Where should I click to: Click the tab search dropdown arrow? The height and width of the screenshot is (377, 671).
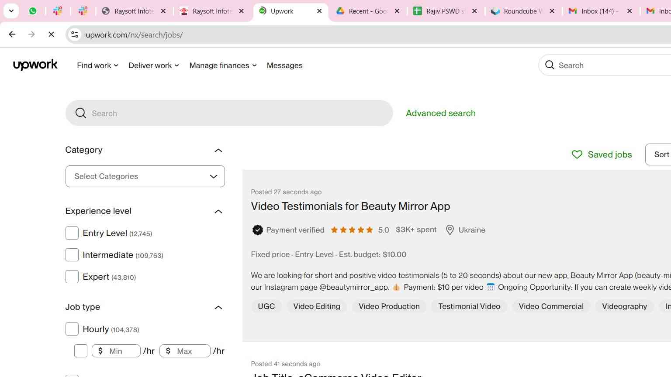click(x=11, y=11)
